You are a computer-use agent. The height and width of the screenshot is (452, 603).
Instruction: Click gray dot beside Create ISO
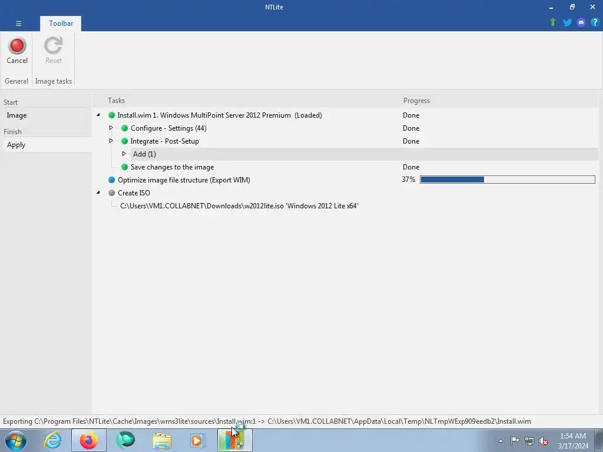[112, 193]
